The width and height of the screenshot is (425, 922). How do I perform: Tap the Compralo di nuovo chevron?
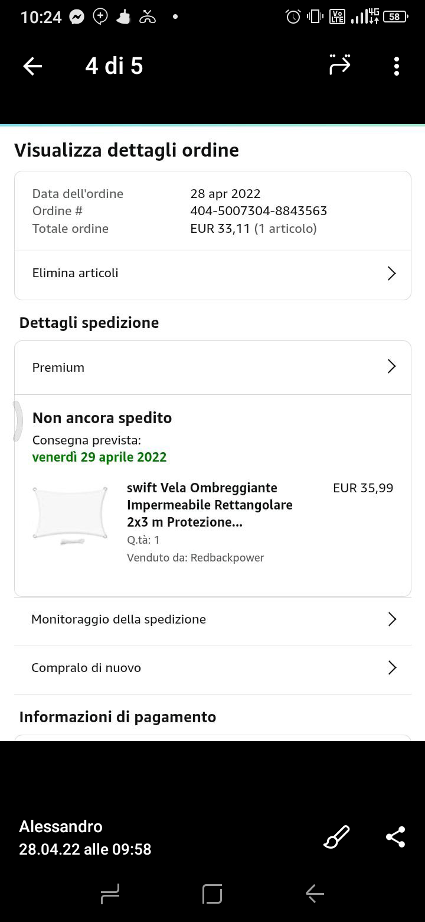tap(391, 668)
